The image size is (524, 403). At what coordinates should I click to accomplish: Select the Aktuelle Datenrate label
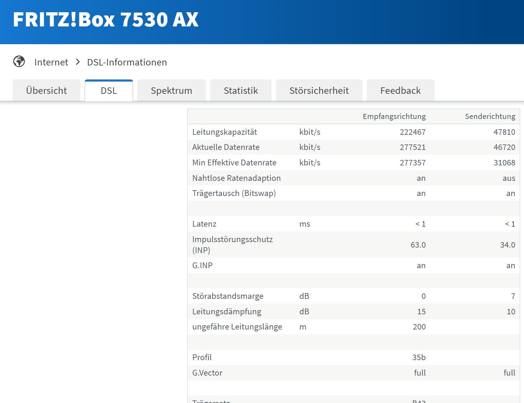226,147
